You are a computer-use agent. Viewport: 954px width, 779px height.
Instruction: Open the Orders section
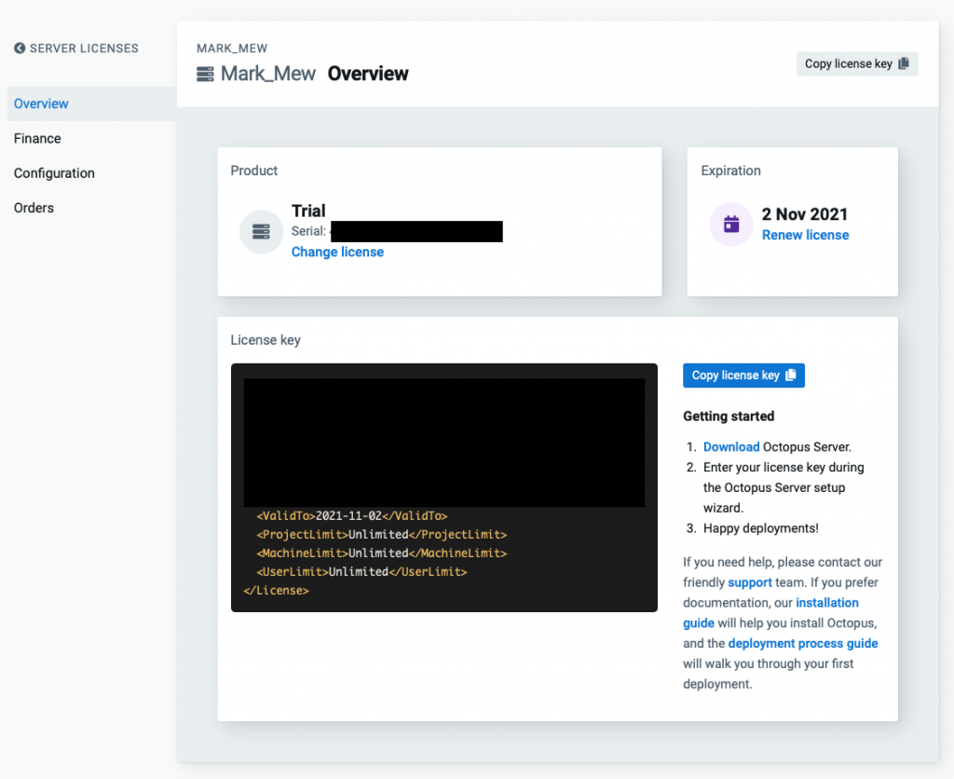pos(34,208)
